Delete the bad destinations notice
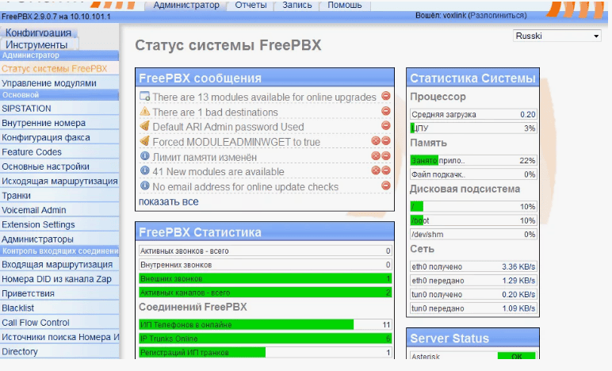Viewport: 612px width, 371px height. pyautogui.click(x=385, y=111)
